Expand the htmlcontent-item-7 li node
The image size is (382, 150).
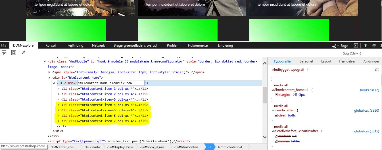tap(59, 121)
